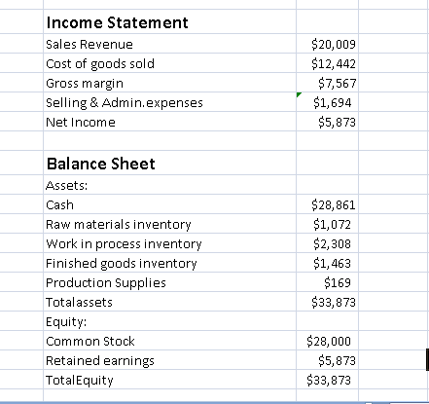Click the TotalEquity label cell
This screenshot has width=429, height=404.
pos(169,380)
